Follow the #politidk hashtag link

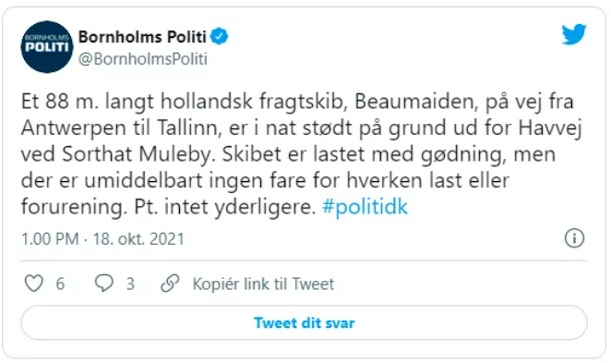pyautogui.click(x=365, y=207)
